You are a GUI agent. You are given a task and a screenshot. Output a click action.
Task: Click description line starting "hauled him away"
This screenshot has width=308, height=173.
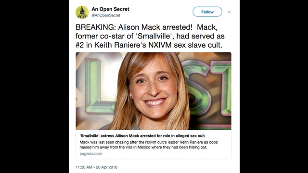(143, 147)
